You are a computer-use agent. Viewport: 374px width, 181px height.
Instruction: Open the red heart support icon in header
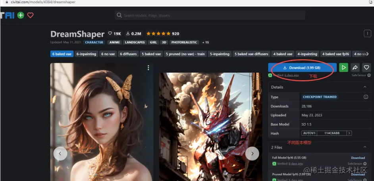(x=30, y=15)
